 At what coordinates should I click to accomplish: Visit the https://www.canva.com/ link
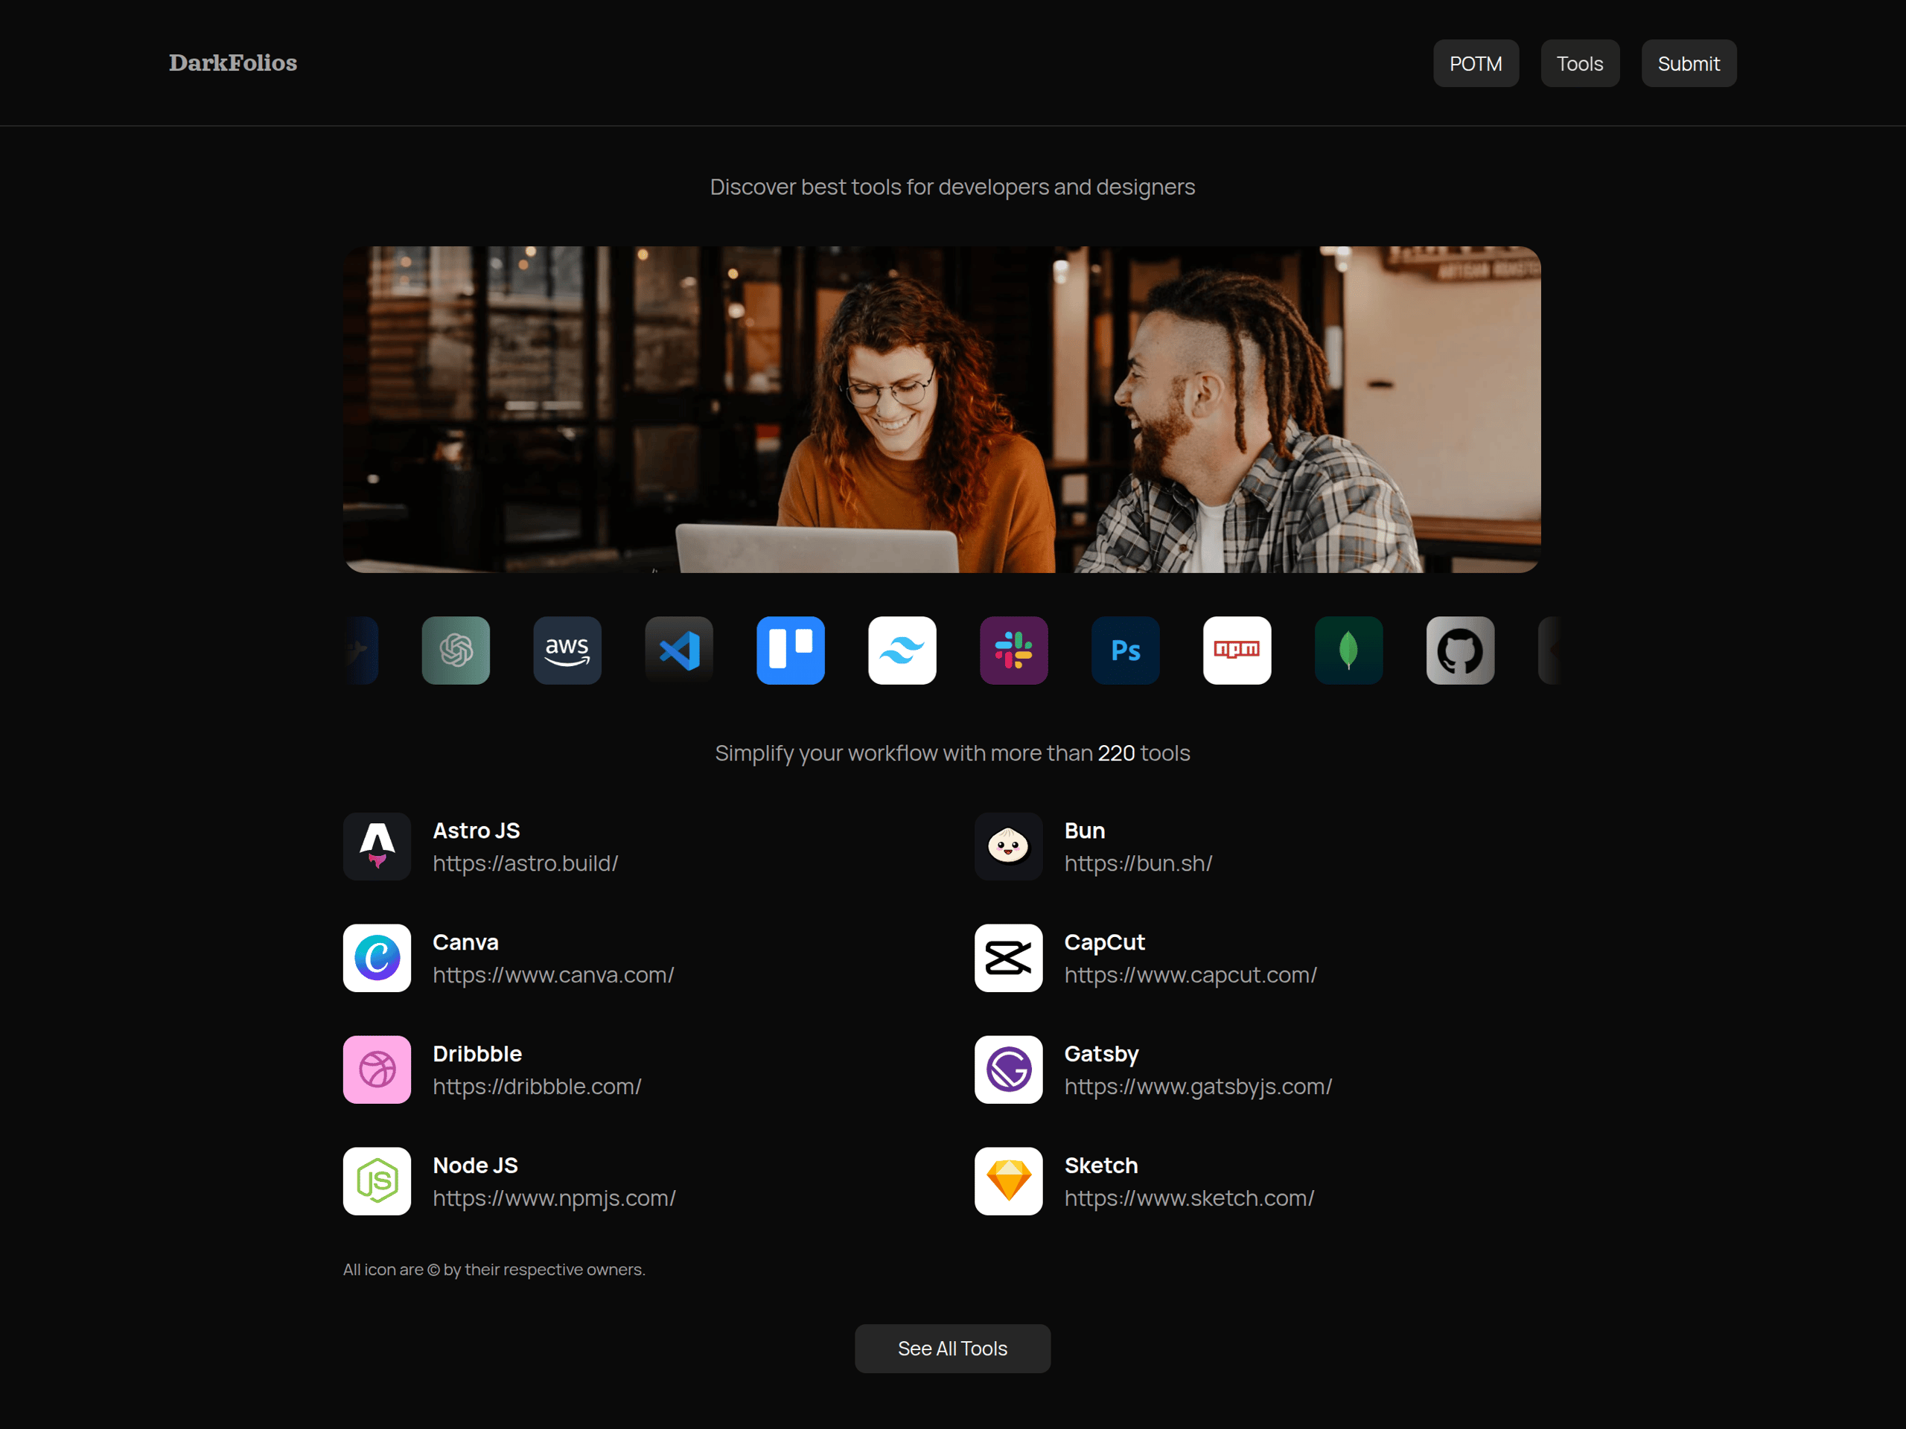(x=553, y=975)
